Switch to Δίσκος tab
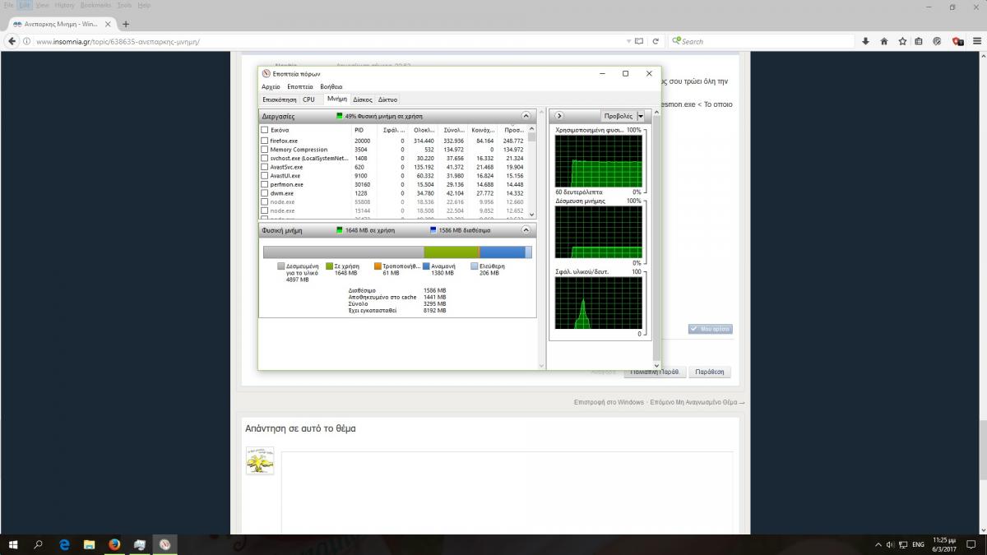Screen dimensions: 987x555 point(363,99)
